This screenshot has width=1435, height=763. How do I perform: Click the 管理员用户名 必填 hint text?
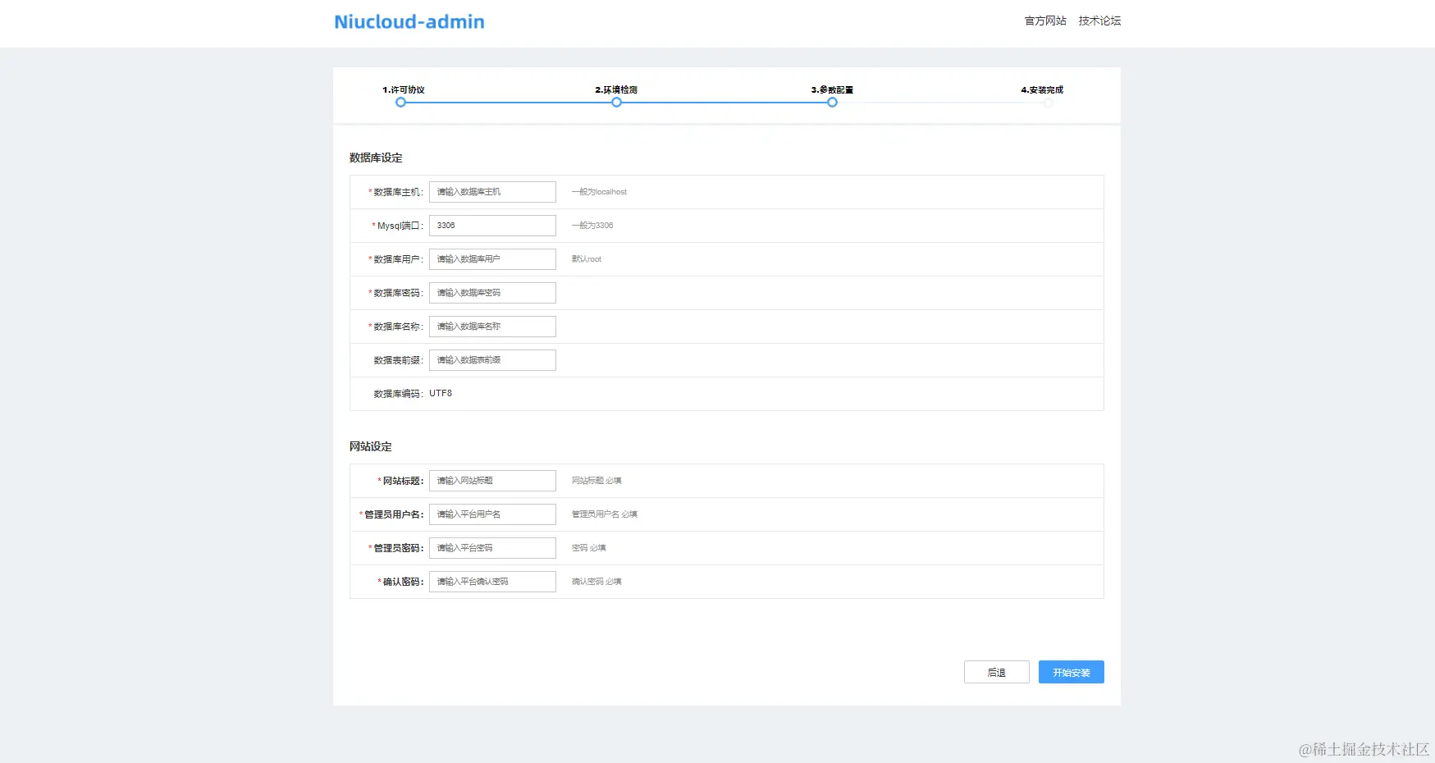[x=605, y=514]
